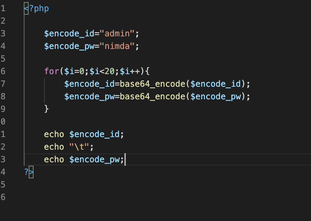Image resolution: width=311 pixels, height=221 pixels.
Task: Click the $encode_id argument inside base64_encode parentheses
Action: pyautogui.click(x=215, y=84)
